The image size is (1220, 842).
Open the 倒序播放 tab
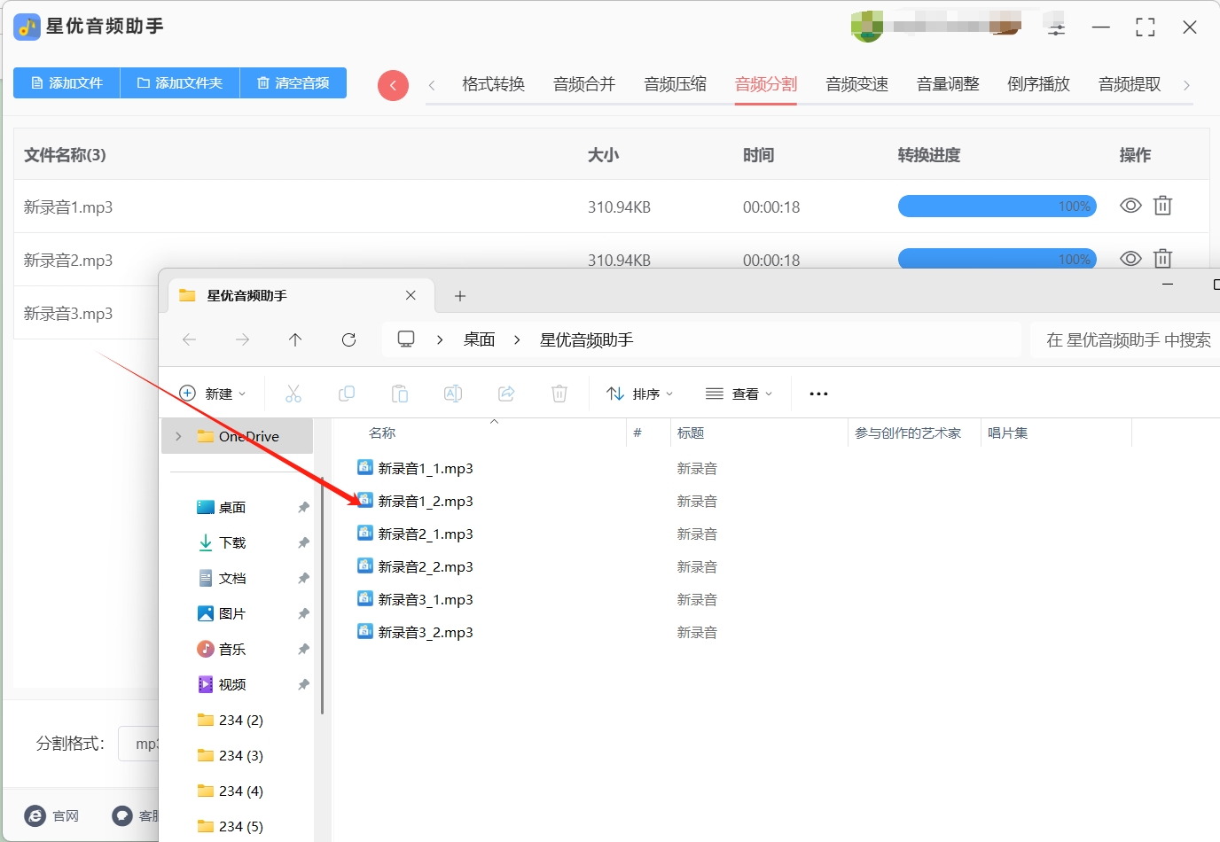tap(1039, 84)
